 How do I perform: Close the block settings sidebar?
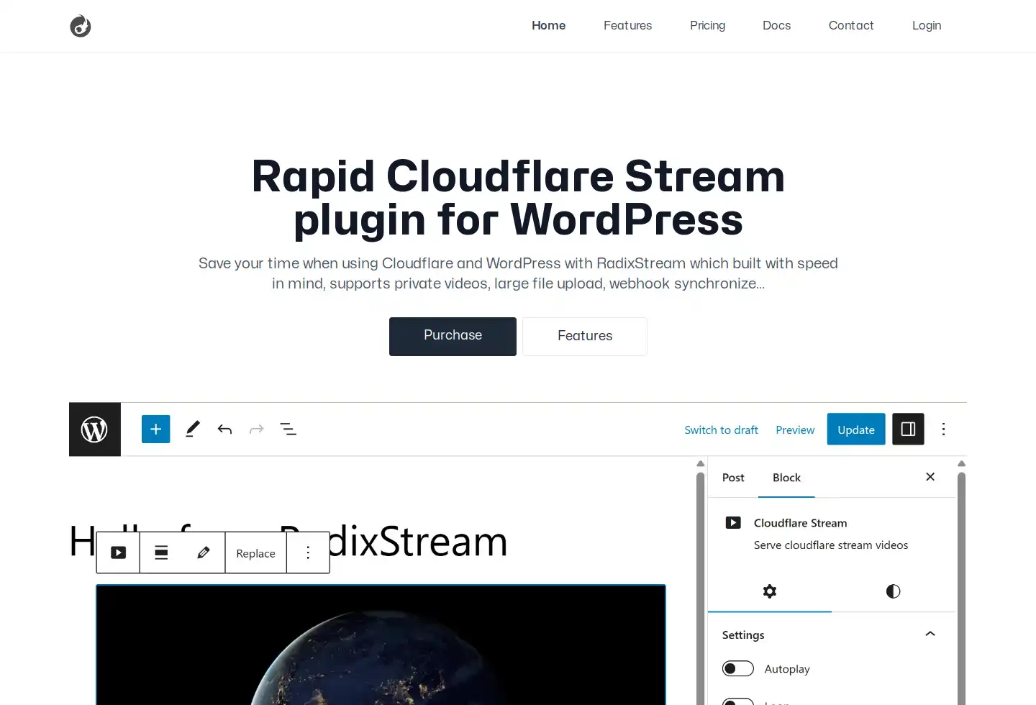click(x=930, y=477)
